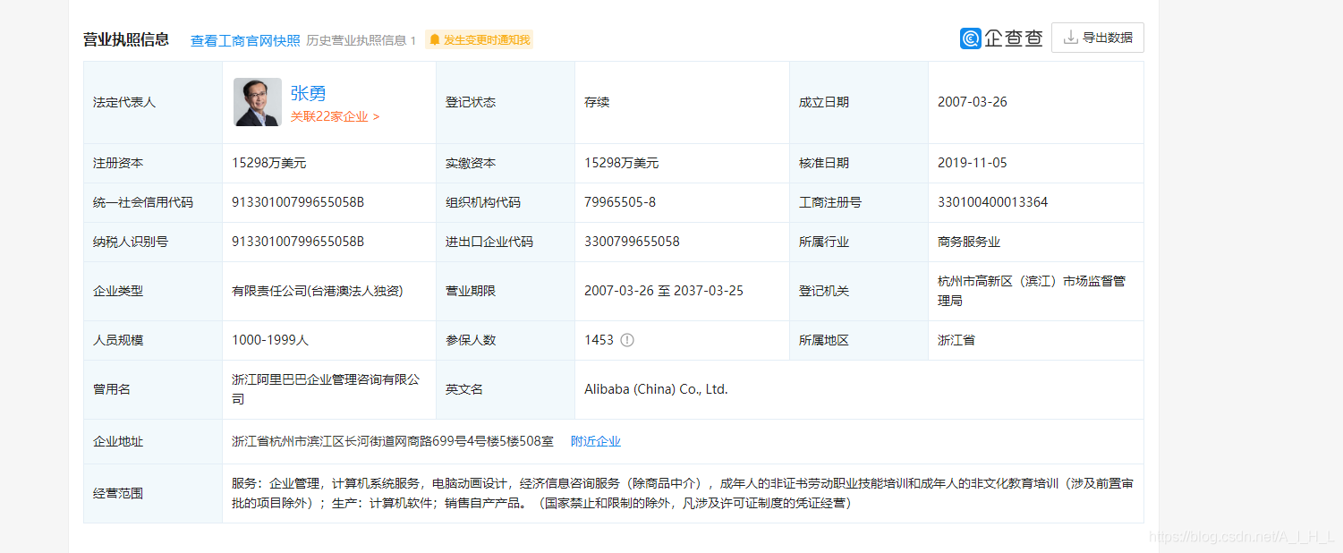The image size is (1343, 553).
Task: Open 附近企业 nearby companies link
Action: point(596,441)
